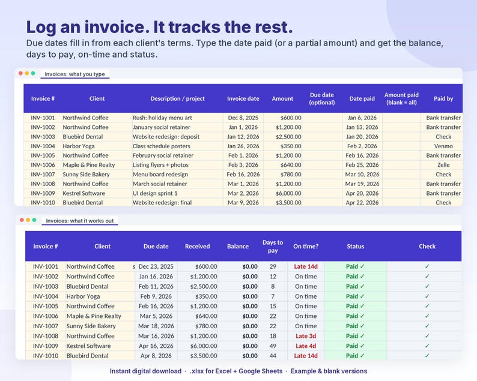
Task: Click the yellow dot in the top window
Action: (x=27, y=73)
